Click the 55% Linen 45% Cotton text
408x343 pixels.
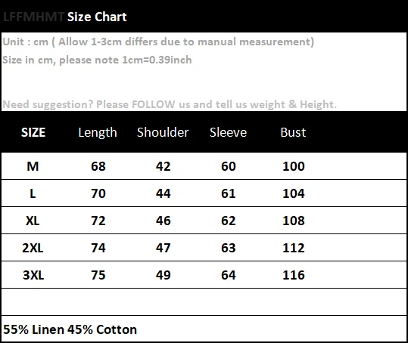pos(70,329)
